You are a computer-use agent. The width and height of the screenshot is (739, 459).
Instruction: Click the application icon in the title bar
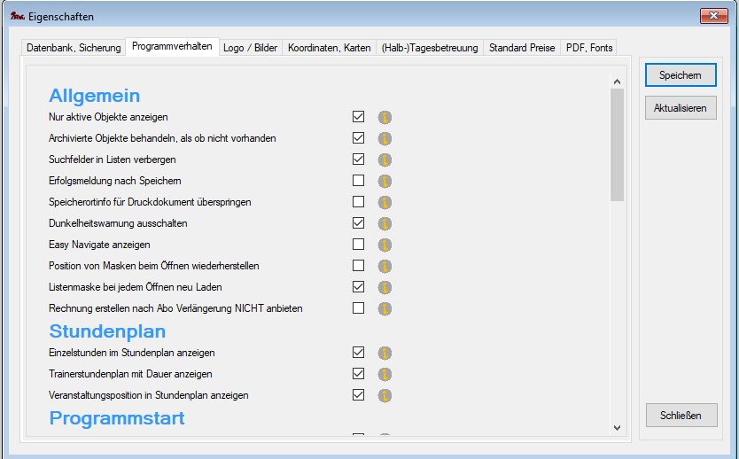coord(15,16)
